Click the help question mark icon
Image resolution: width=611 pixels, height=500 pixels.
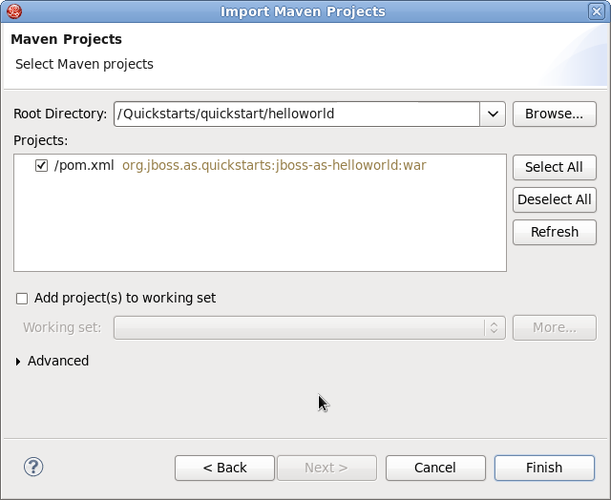click(33, 467)
